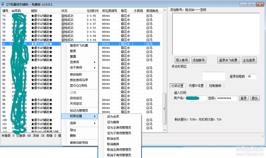Select 登录 in the context menu
The image size is (266, 158).
click(x=73, y=51)
